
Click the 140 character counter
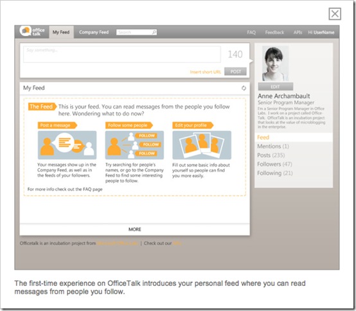click(235, 55)
